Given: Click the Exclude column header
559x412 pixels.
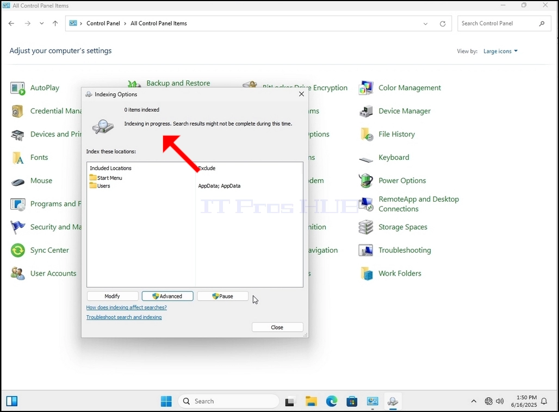Looking at the screenshot, I should pyautogui.click(x=207, y=168).
